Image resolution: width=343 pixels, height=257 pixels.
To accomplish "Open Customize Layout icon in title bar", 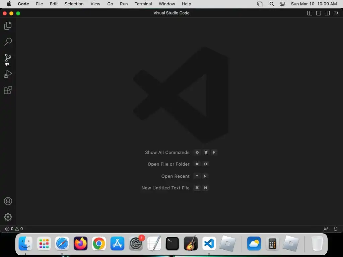I will tap(336, 13).
